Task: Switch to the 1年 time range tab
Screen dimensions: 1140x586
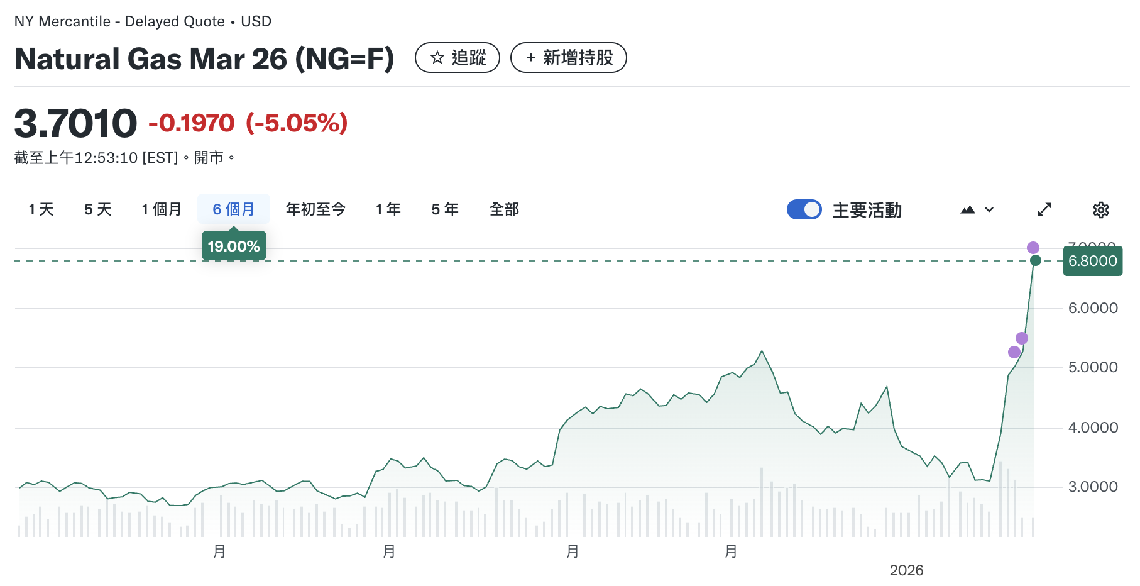Action: pyautogui.click(x=387, y=209)
